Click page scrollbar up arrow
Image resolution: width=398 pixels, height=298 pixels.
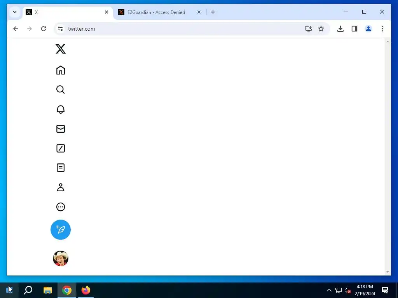[x=388, y=42]
